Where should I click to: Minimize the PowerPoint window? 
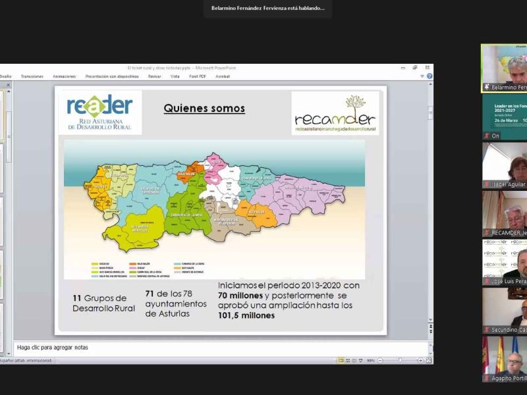[403, 68]
